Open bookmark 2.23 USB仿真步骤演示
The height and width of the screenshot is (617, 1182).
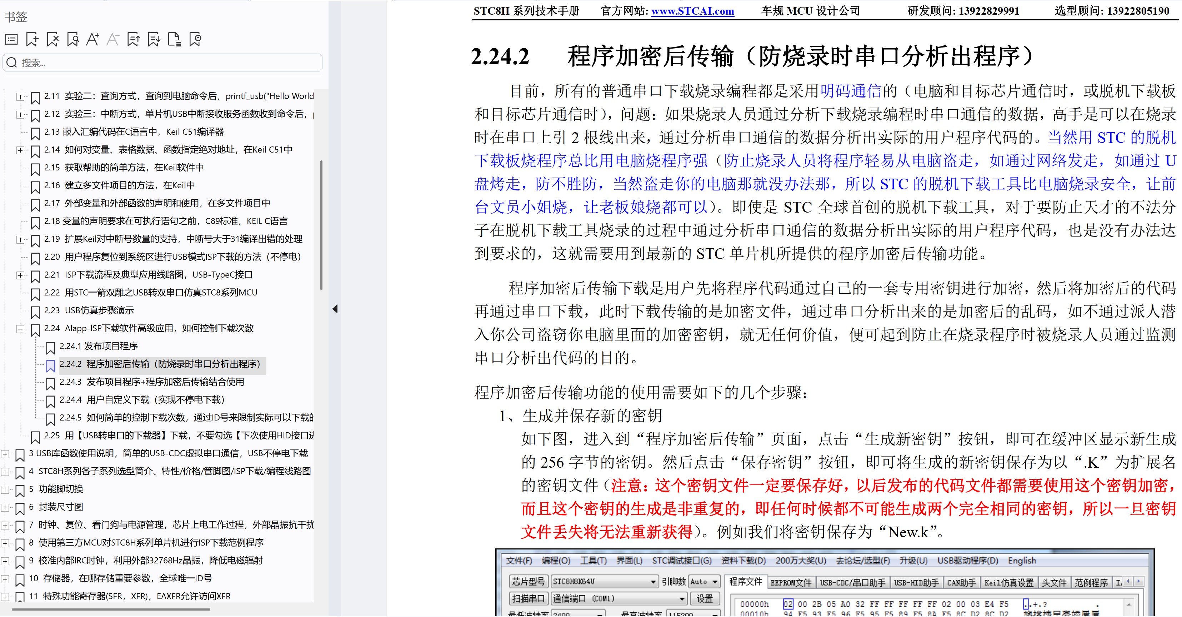(x=89, y=310)
